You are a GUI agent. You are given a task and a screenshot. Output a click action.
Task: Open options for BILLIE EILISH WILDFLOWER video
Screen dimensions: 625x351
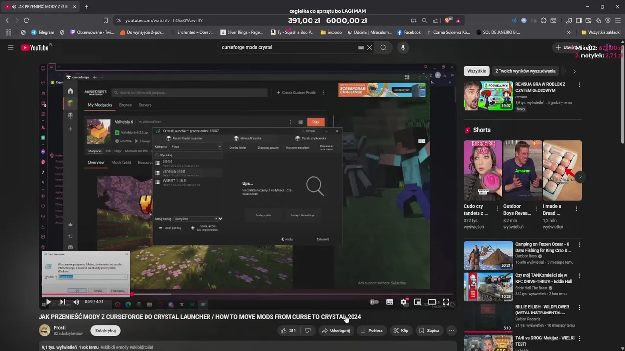579,307
